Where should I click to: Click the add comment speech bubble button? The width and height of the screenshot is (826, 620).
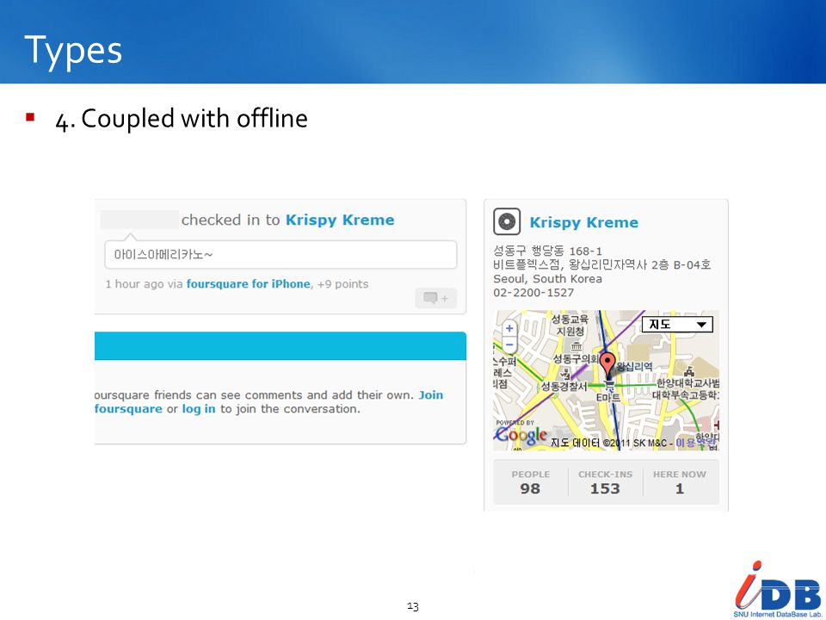pyautogui.click(x=435, y=298)
